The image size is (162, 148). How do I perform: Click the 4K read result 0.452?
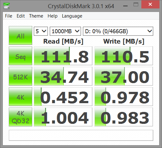tap(63, 97)
